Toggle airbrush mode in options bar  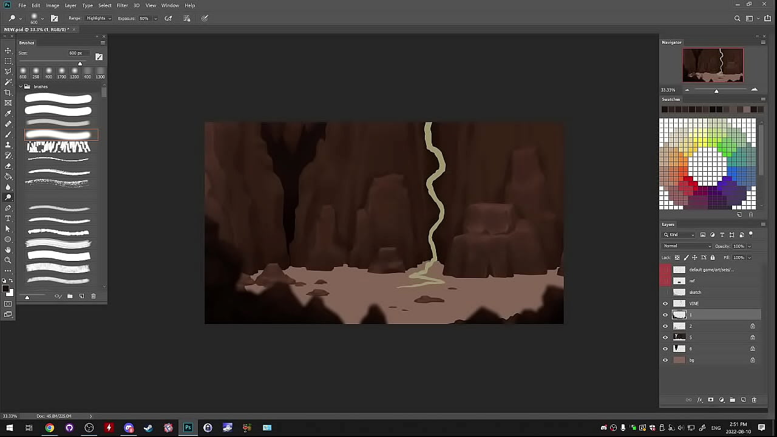click(169, 18)
